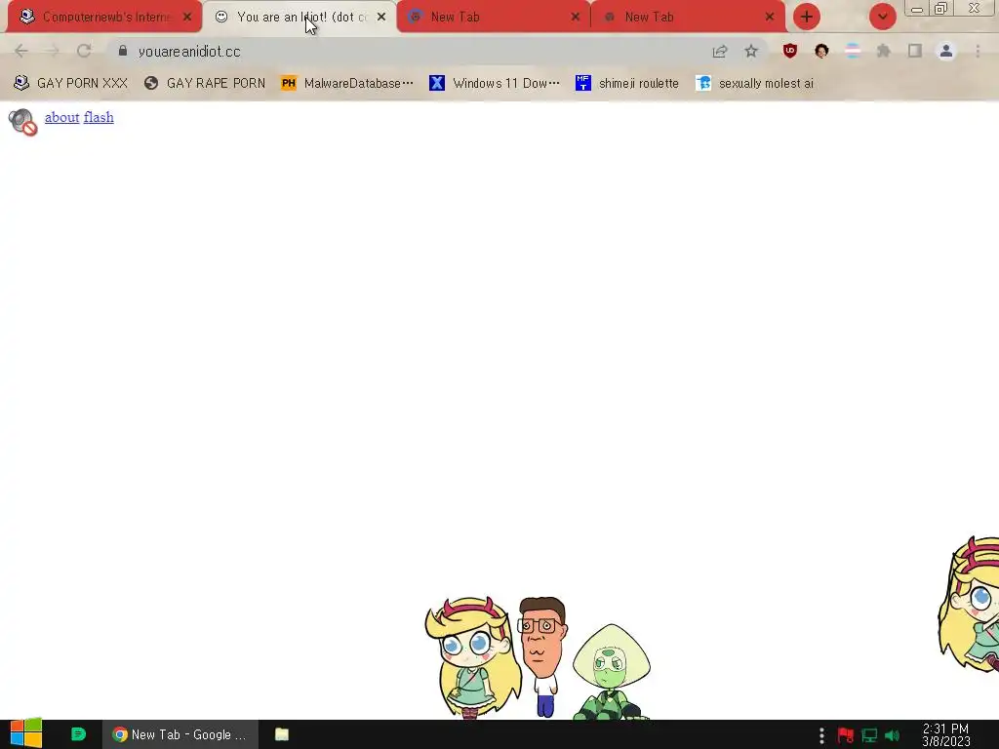Image resolution: width=999 pixels, height=749 pixels.
Task: Open the network monitor tray icon
Action: tap(869, 735)
